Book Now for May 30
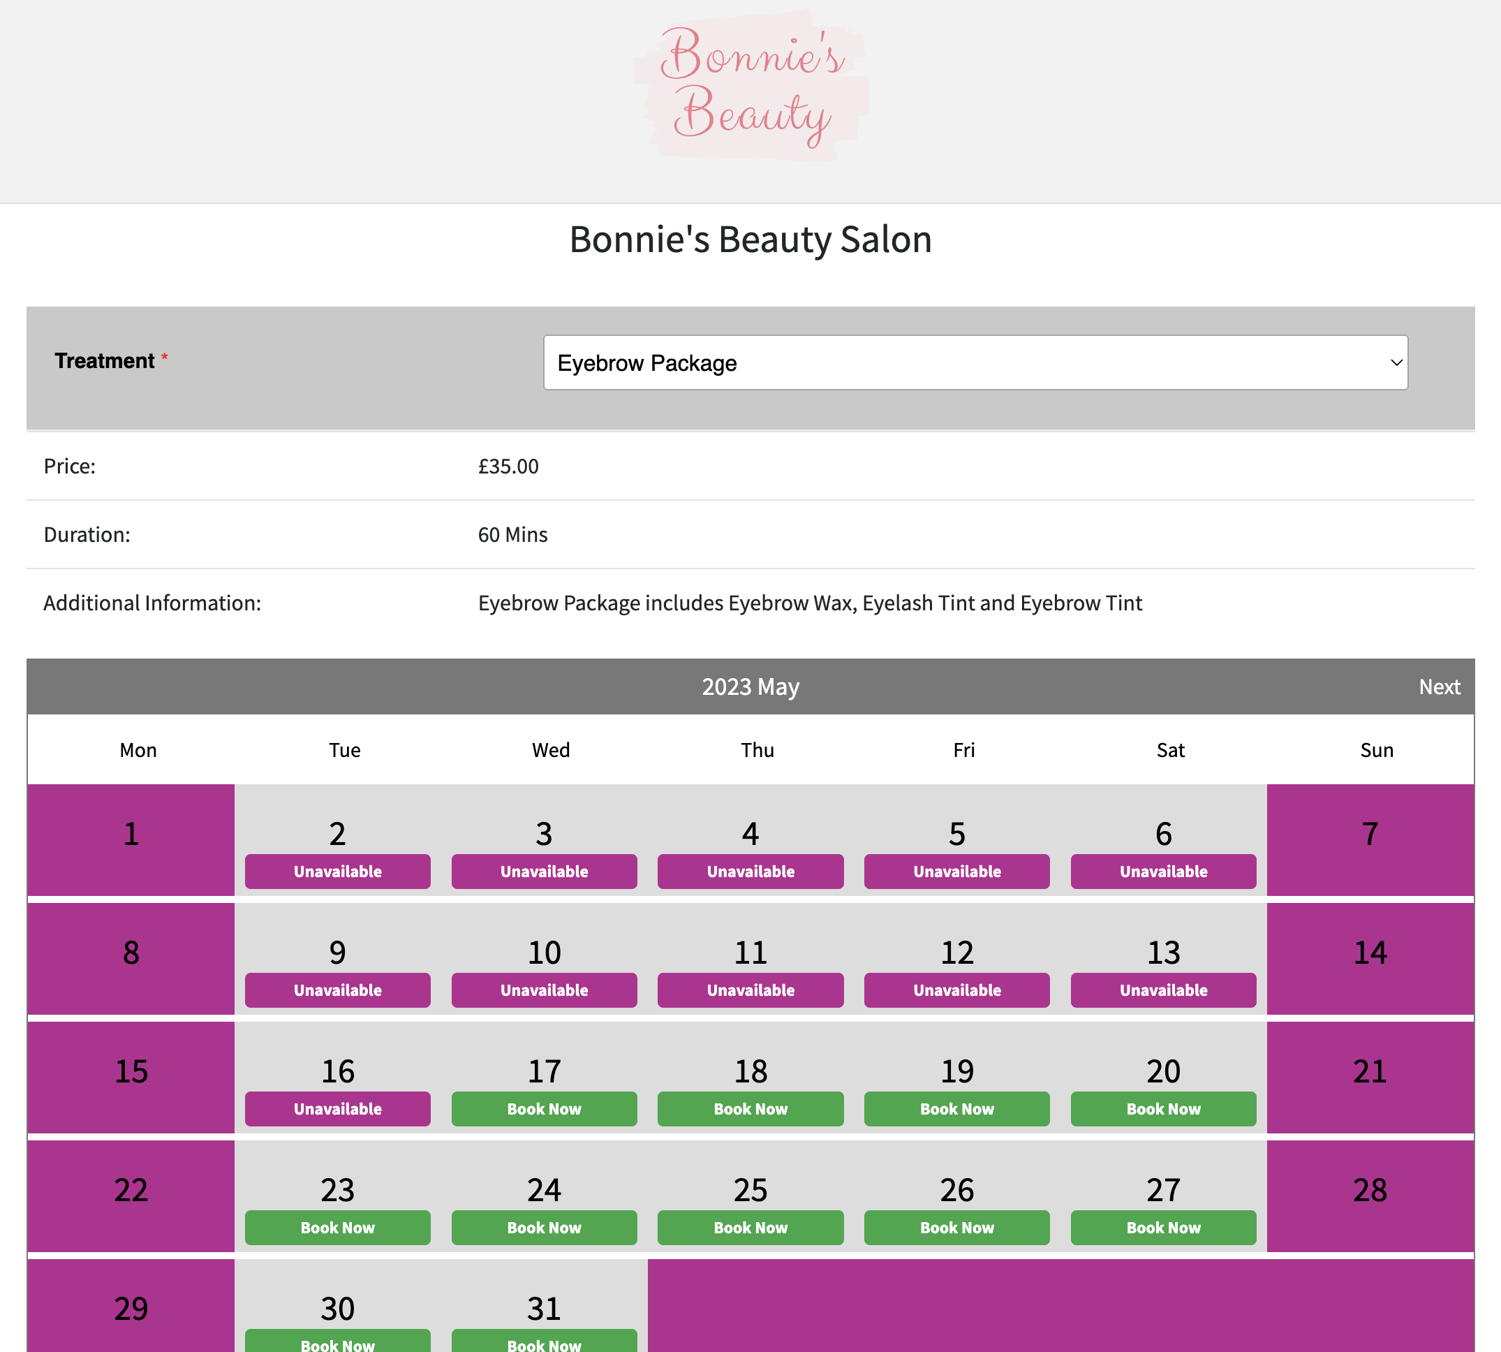This screenshot has width=1501, height=1352. pyautogui.click(x=337, y=1344)
